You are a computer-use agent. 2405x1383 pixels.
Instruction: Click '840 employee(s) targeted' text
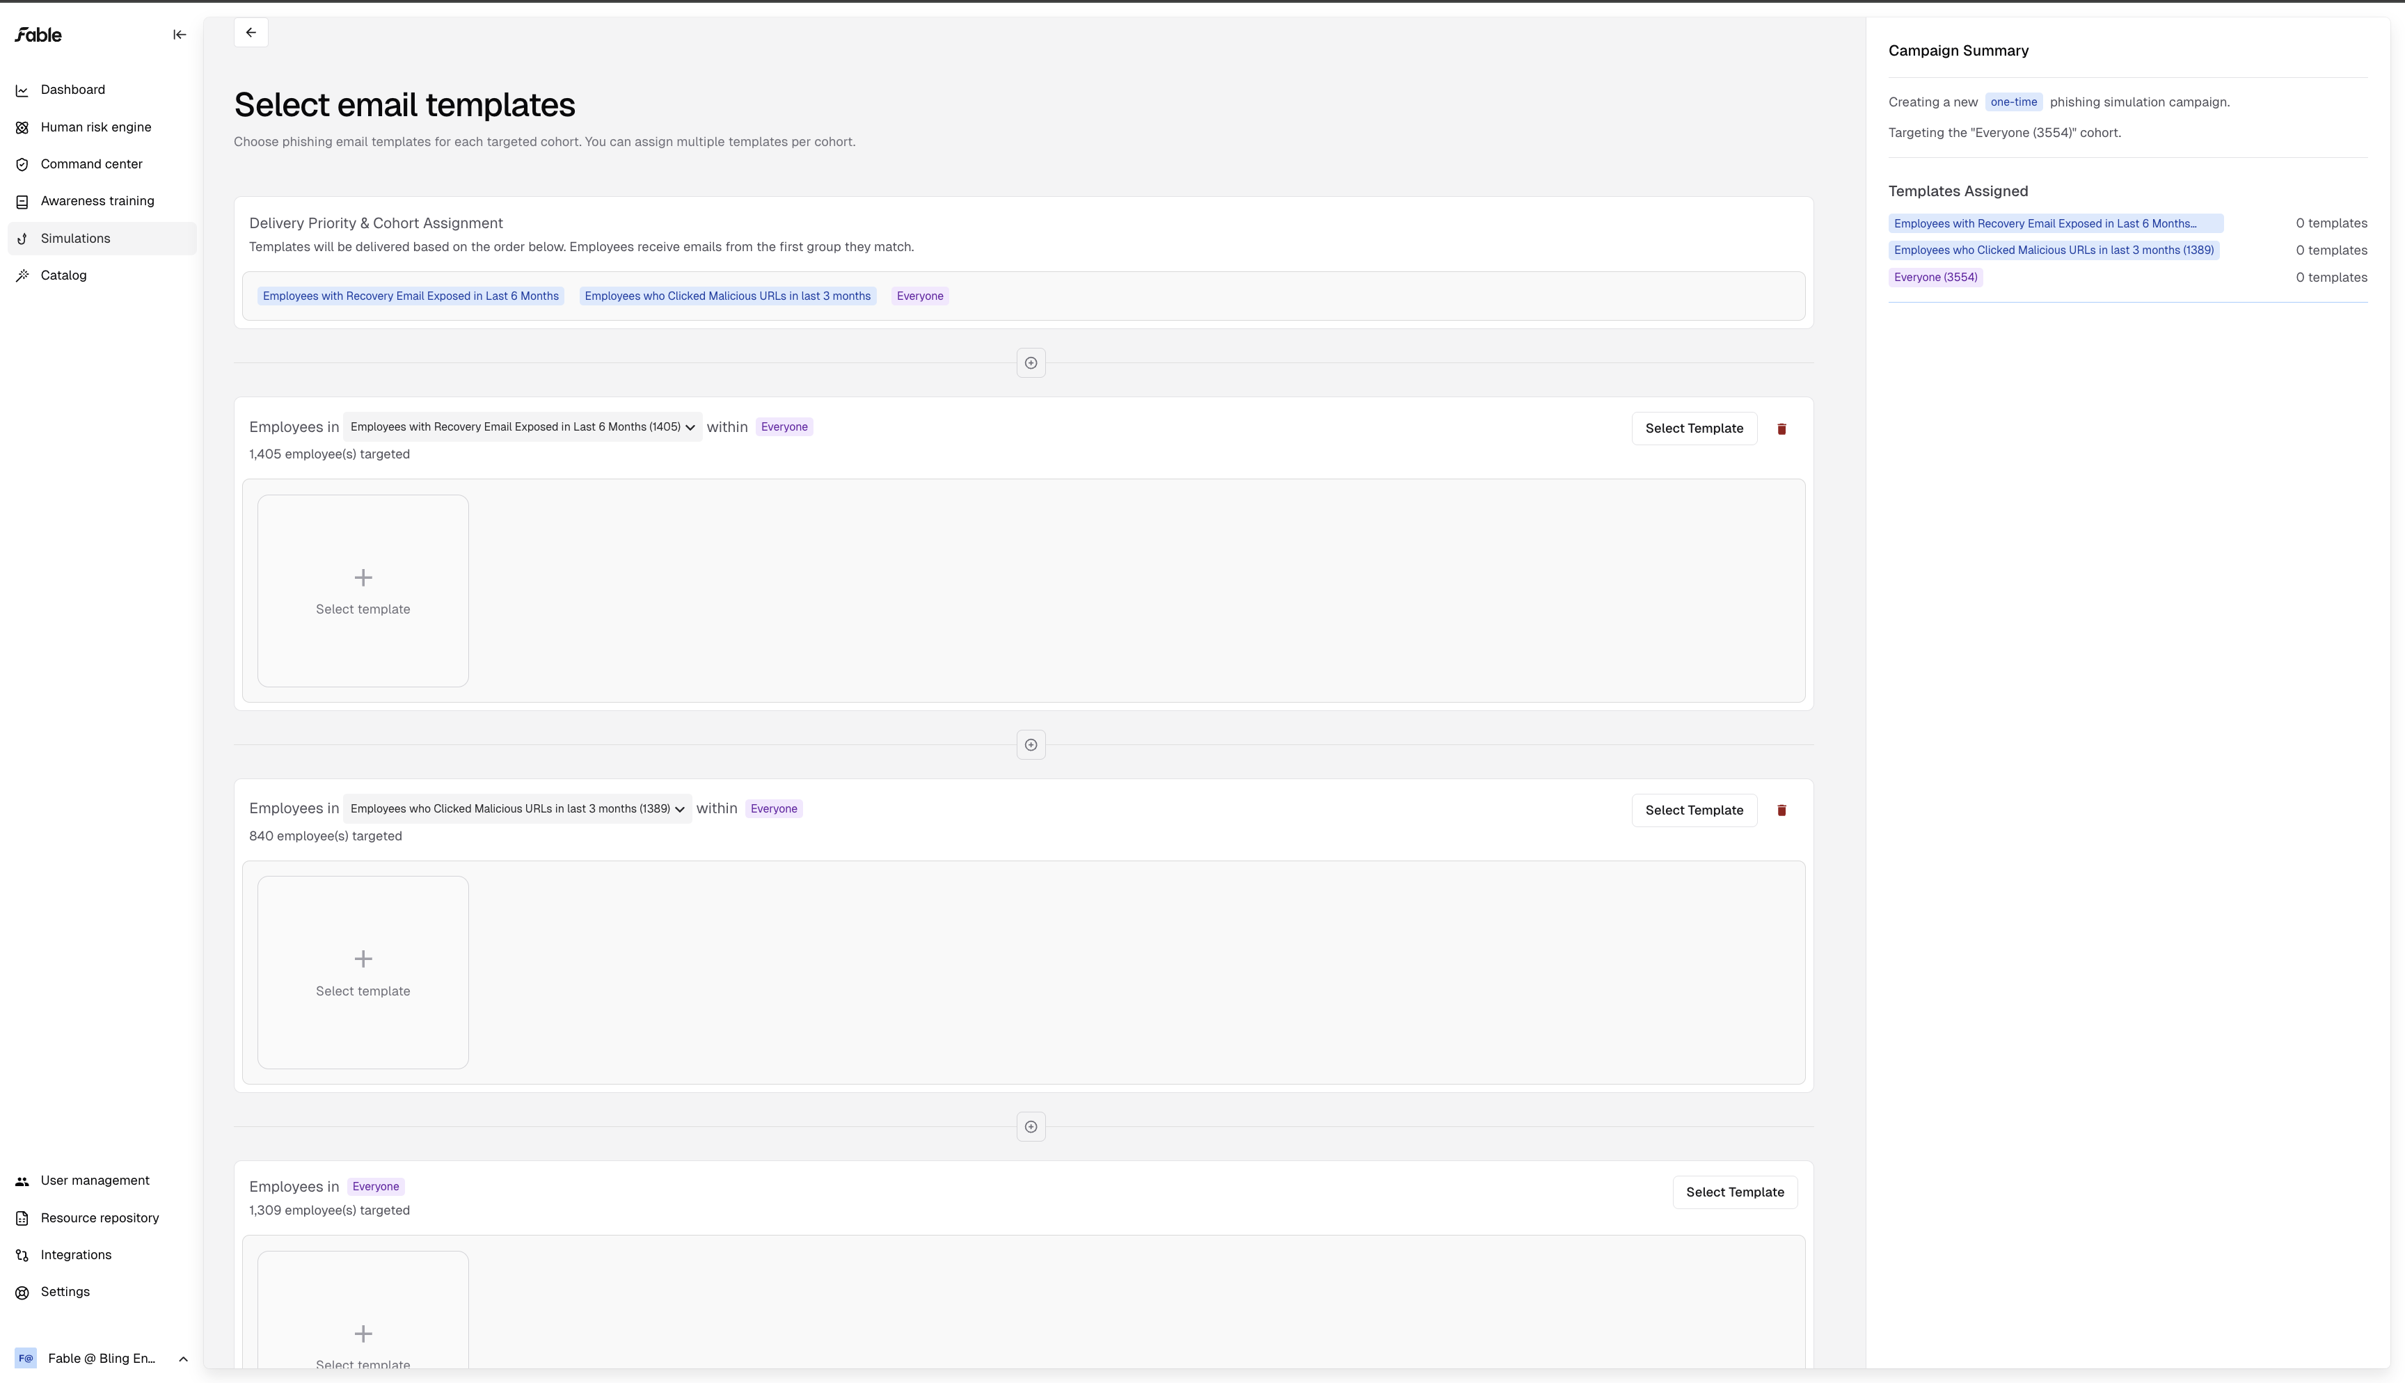pyautogui.click(x=325, y=837)
